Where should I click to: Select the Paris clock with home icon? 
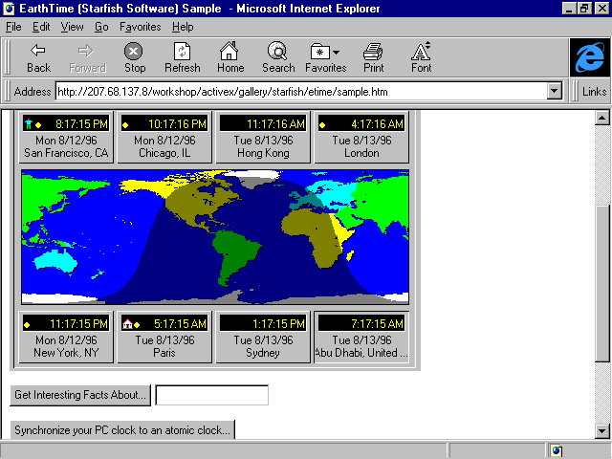[164, 338]
